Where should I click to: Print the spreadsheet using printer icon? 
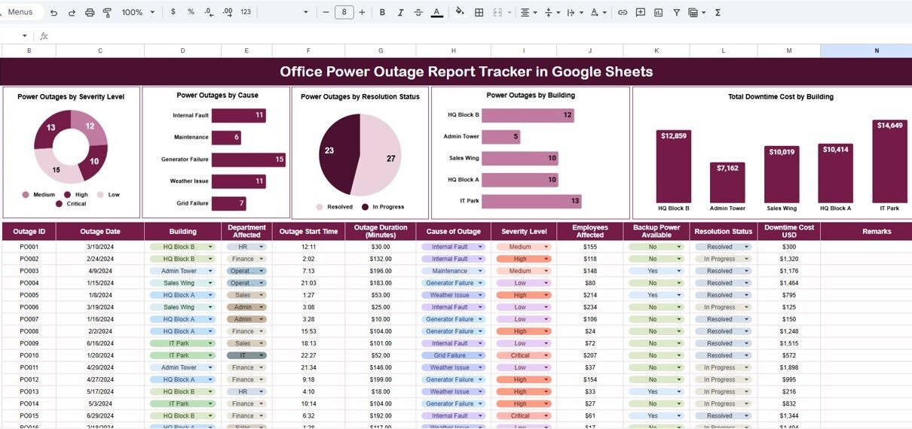90,12
